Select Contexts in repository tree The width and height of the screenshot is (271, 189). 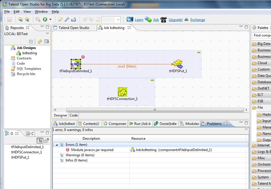tap(24, 58)
